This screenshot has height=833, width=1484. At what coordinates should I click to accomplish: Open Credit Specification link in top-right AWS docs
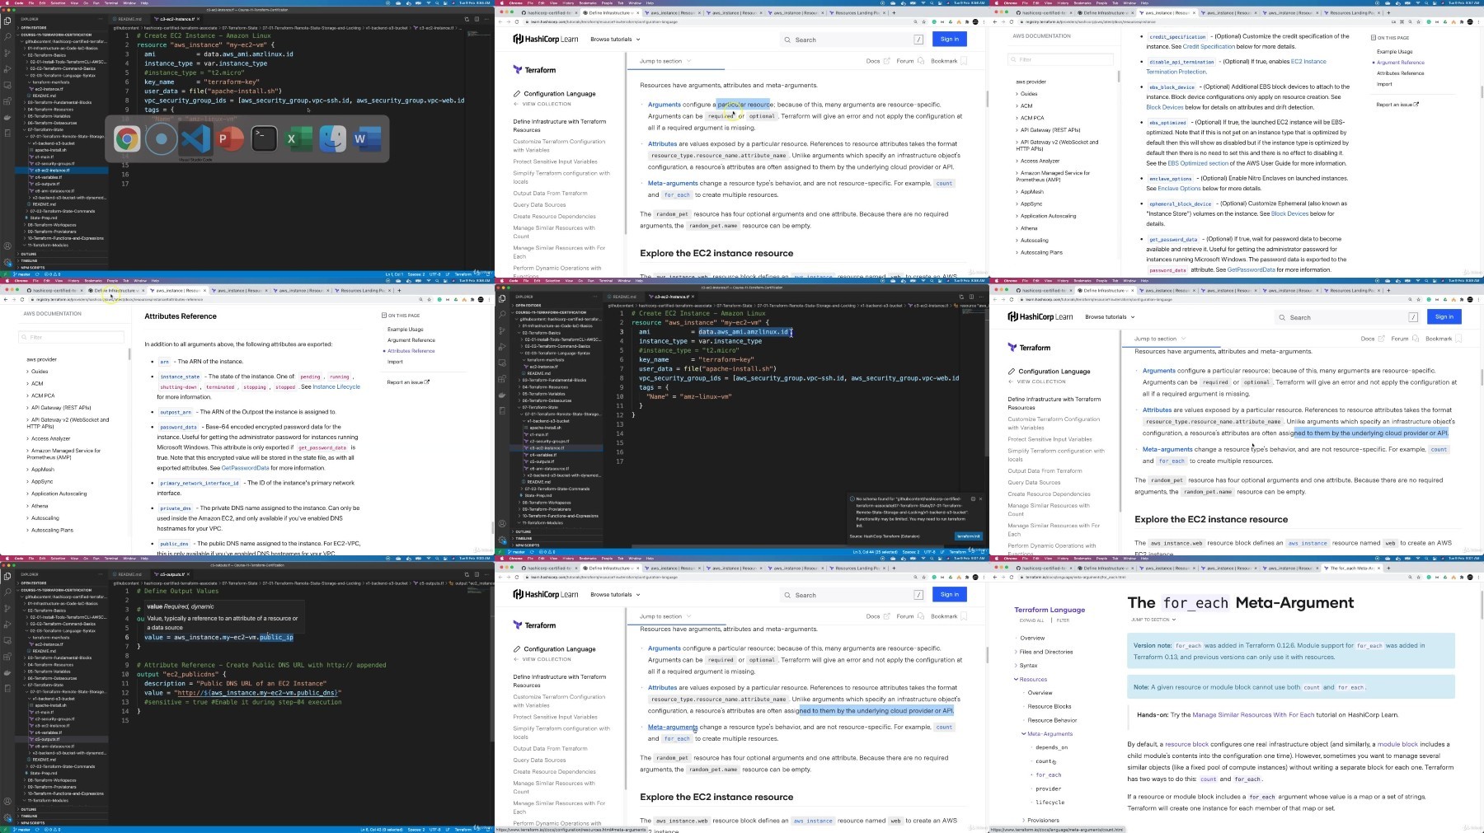pos(1208,47)
